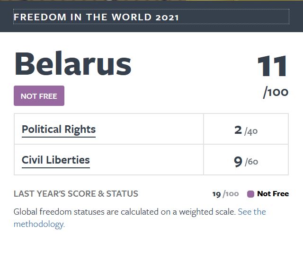Screen dimensions: 303x269
Task: Open the Political Rights section link
Action: point(59,130)
